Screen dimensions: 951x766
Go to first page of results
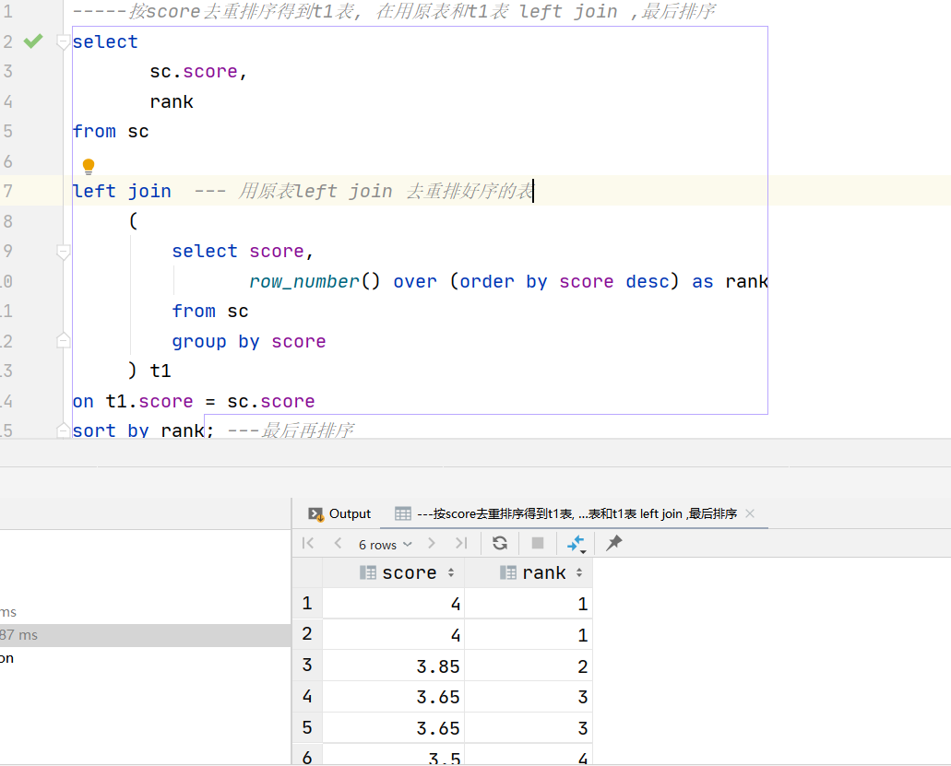click(x=308, y=543)
